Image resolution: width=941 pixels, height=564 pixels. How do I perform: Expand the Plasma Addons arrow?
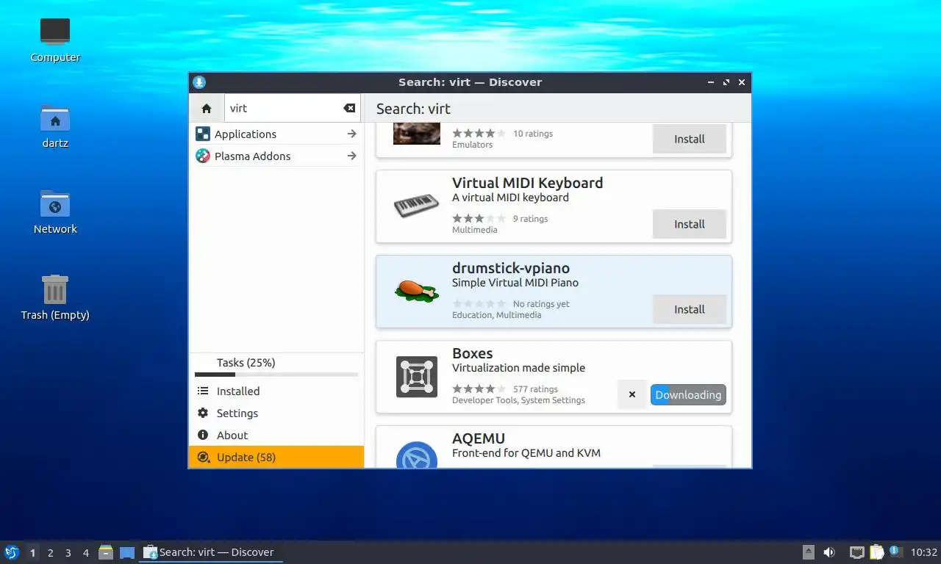tap(351, 156)
